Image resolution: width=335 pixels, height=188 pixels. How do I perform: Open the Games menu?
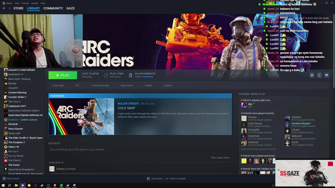coord(35,3)
